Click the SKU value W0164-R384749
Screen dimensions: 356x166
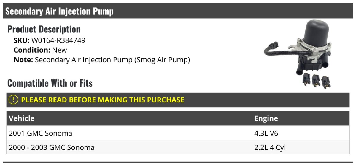coord(58,40)
